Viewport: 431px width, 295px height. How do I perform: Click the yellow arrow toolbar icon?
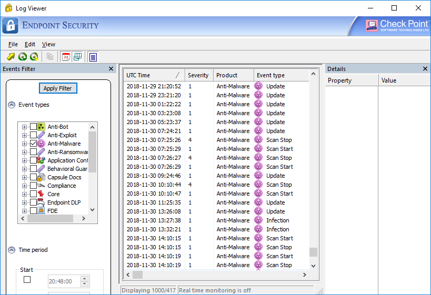coord(11,57)
